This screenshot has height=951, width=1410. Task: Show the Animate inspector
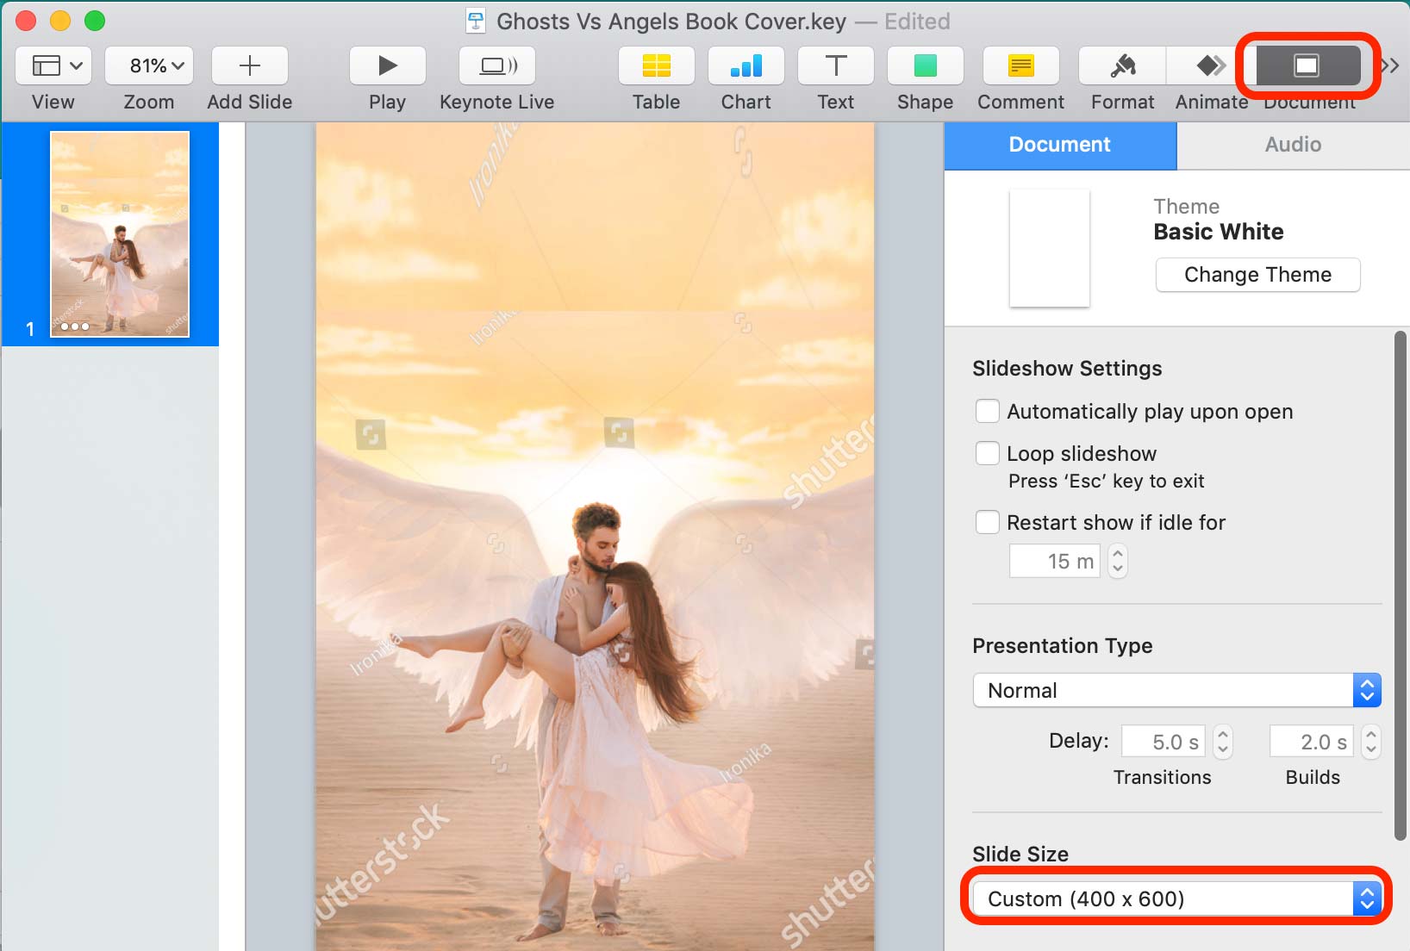click(1210, 65)
